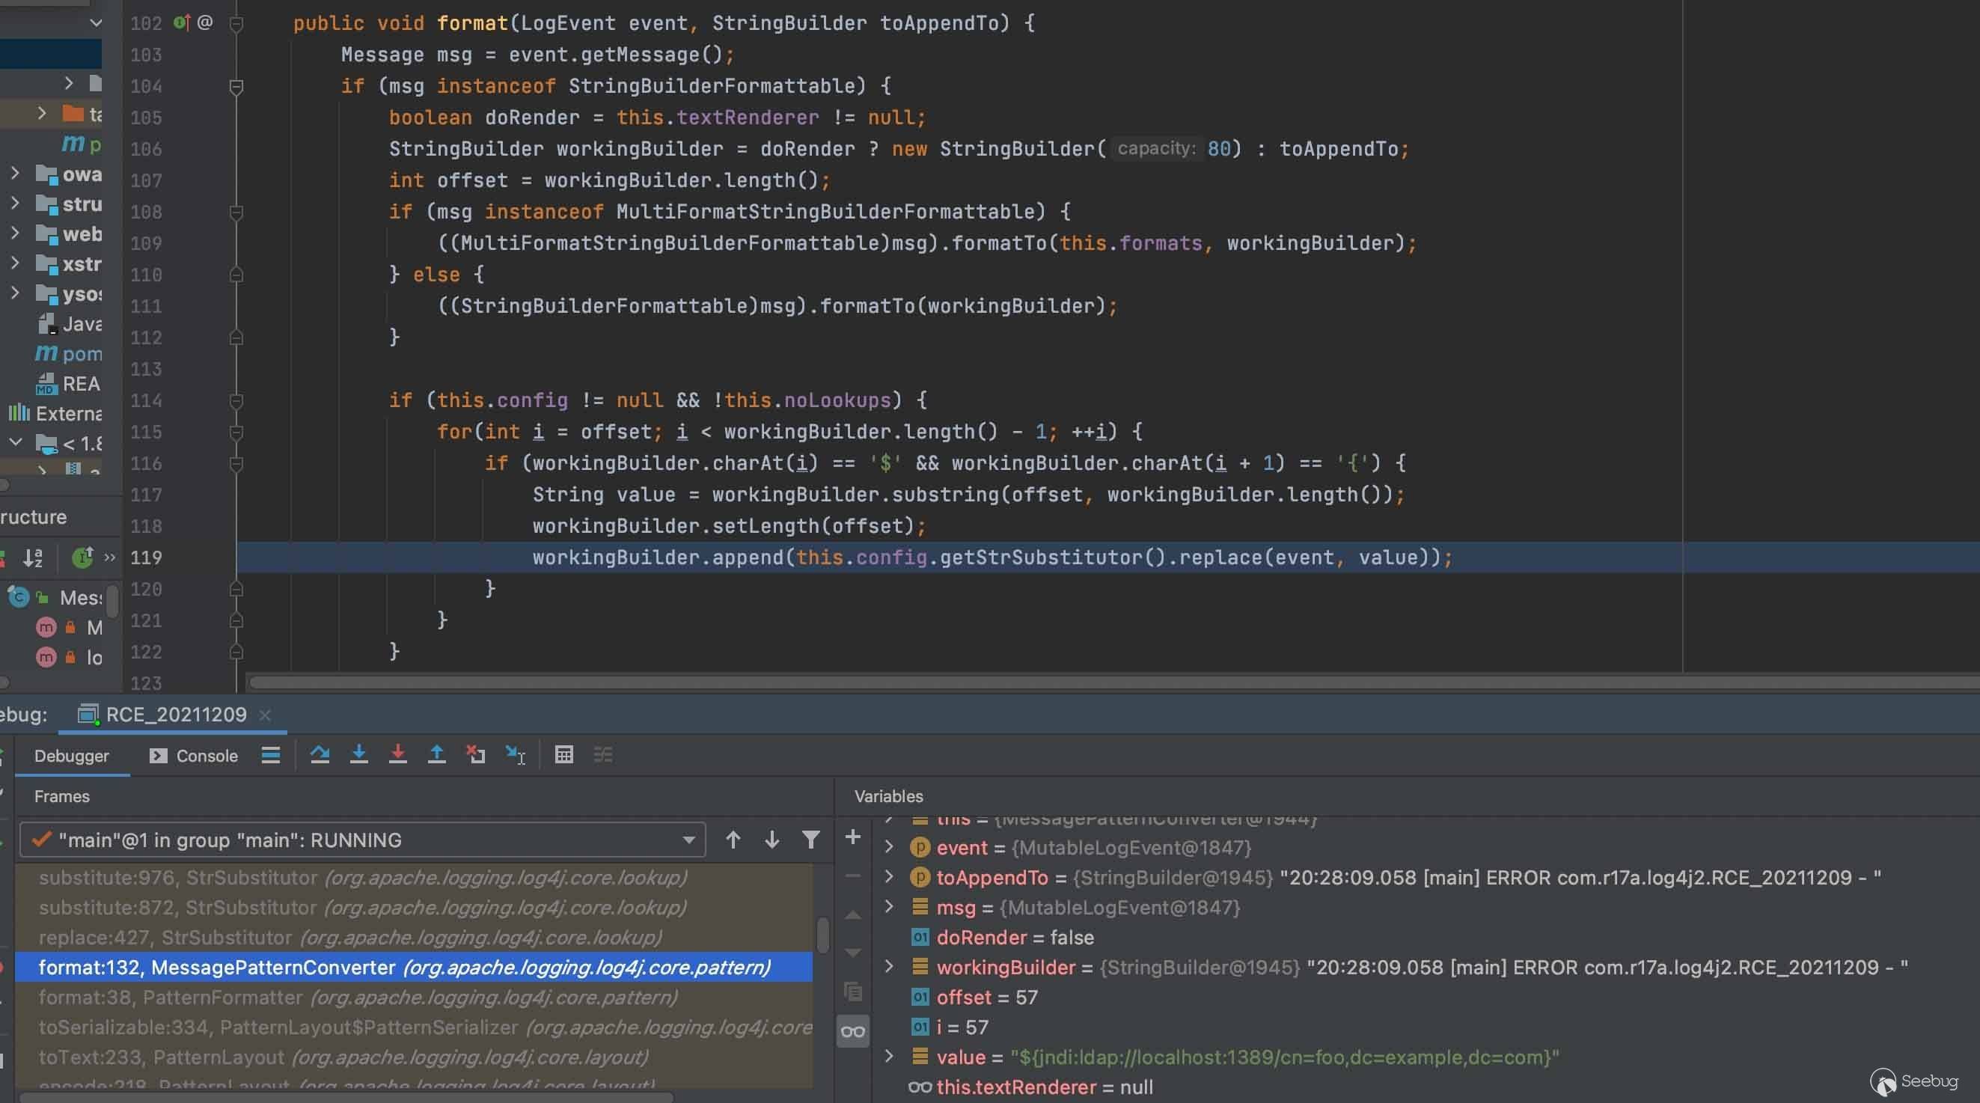Click the red Force Step Into icon
Viewport: 1980px width, 1103px height.
(x=397, y=755)
